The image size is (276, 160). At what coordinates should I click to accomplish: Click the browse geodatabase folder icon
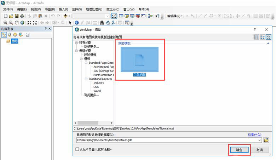tap(266, 140)
